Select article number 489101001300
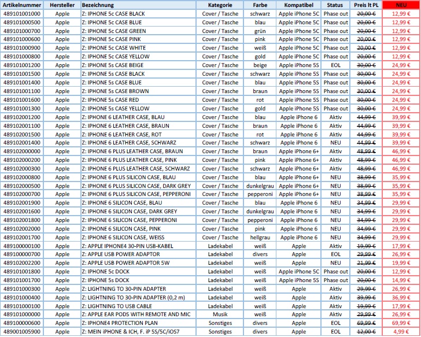Screen dimensions: 421x337 point(22,109)
